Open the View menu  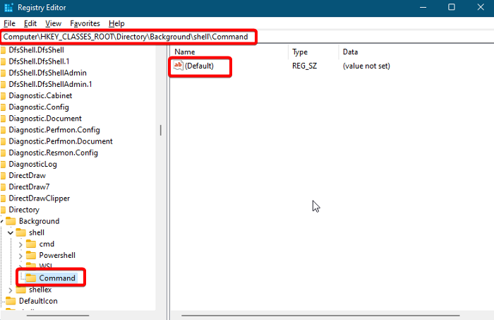[x=53, y=23]
